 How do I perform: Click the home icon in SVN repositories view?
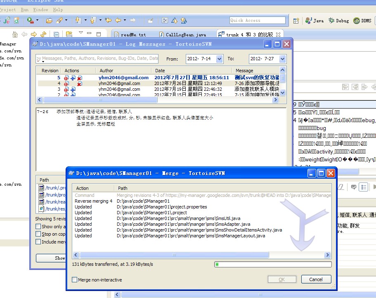(x=15, y=35)
